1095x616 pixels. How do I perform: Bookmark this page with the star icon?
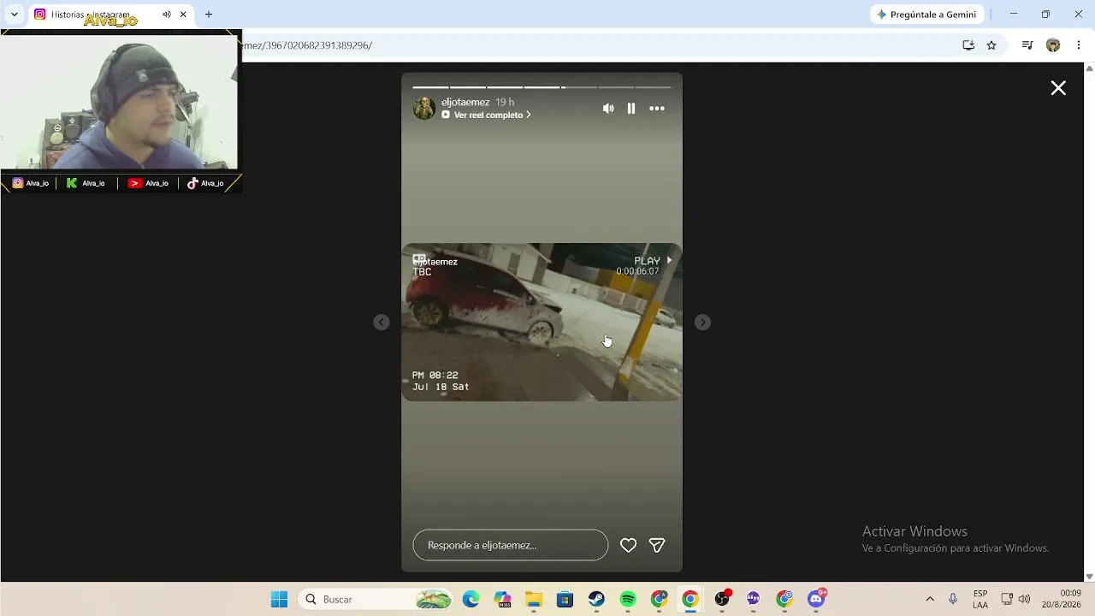click(991, 45)
